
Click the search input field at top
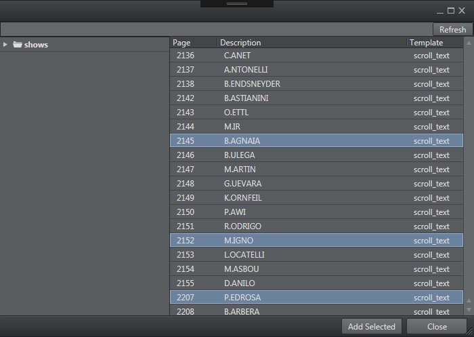point(217,29)
